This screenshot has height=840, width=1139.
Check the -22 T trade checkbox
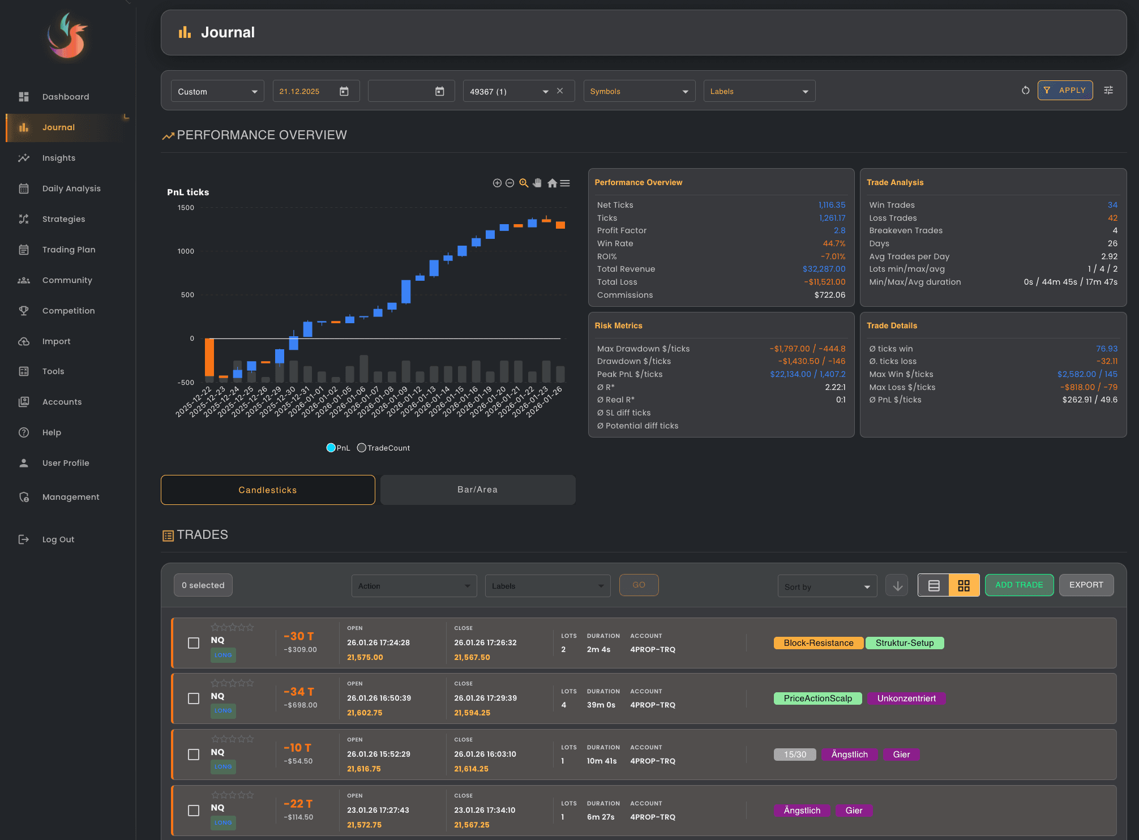[x=194, y=811]
